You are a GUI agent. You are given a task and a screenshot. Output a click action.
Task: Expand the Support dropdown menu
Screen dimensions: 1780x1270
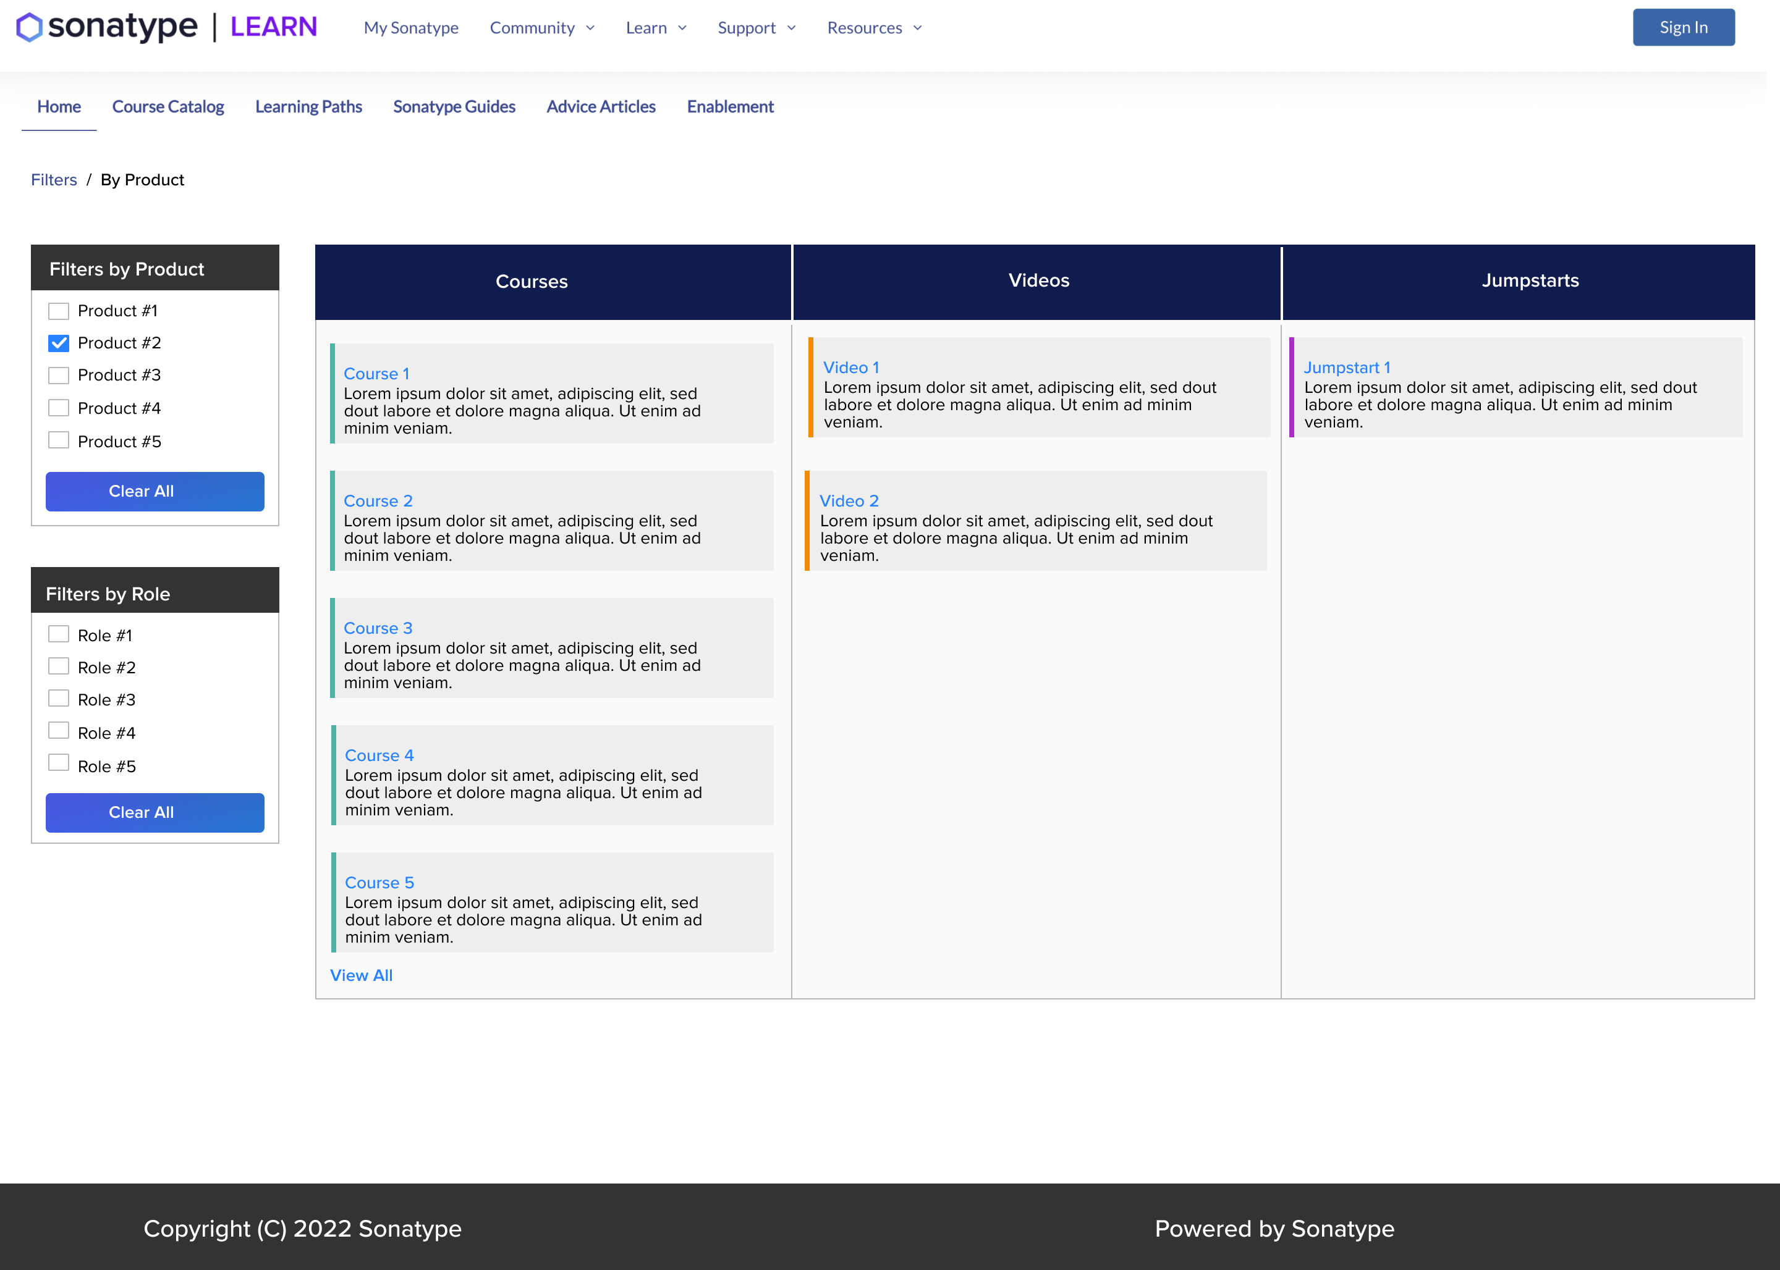[x=756, y=28]
